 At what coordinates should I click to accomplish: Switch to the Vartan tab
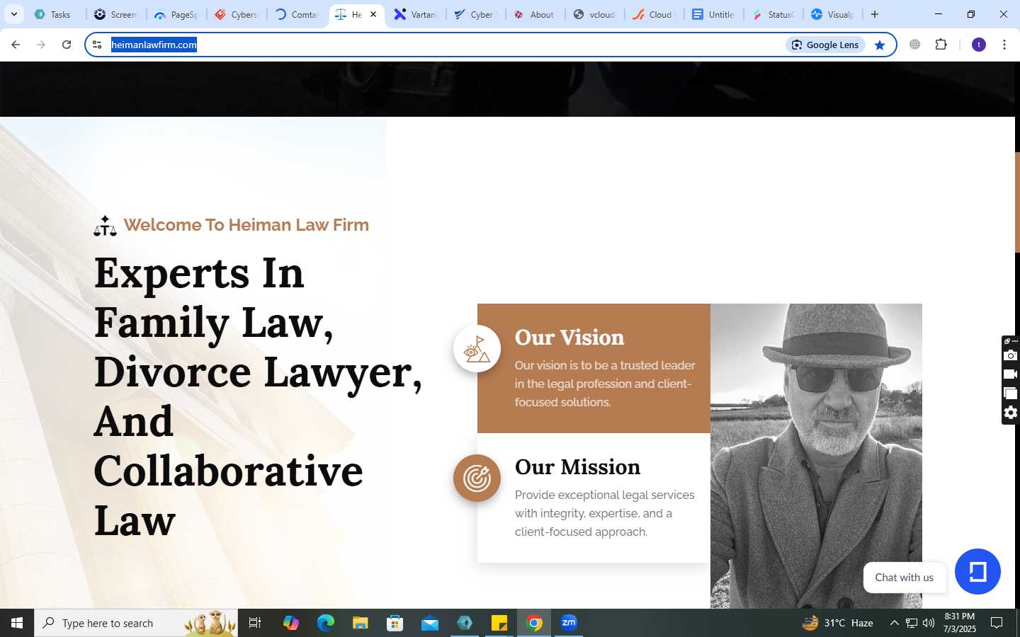click(416, 14)
